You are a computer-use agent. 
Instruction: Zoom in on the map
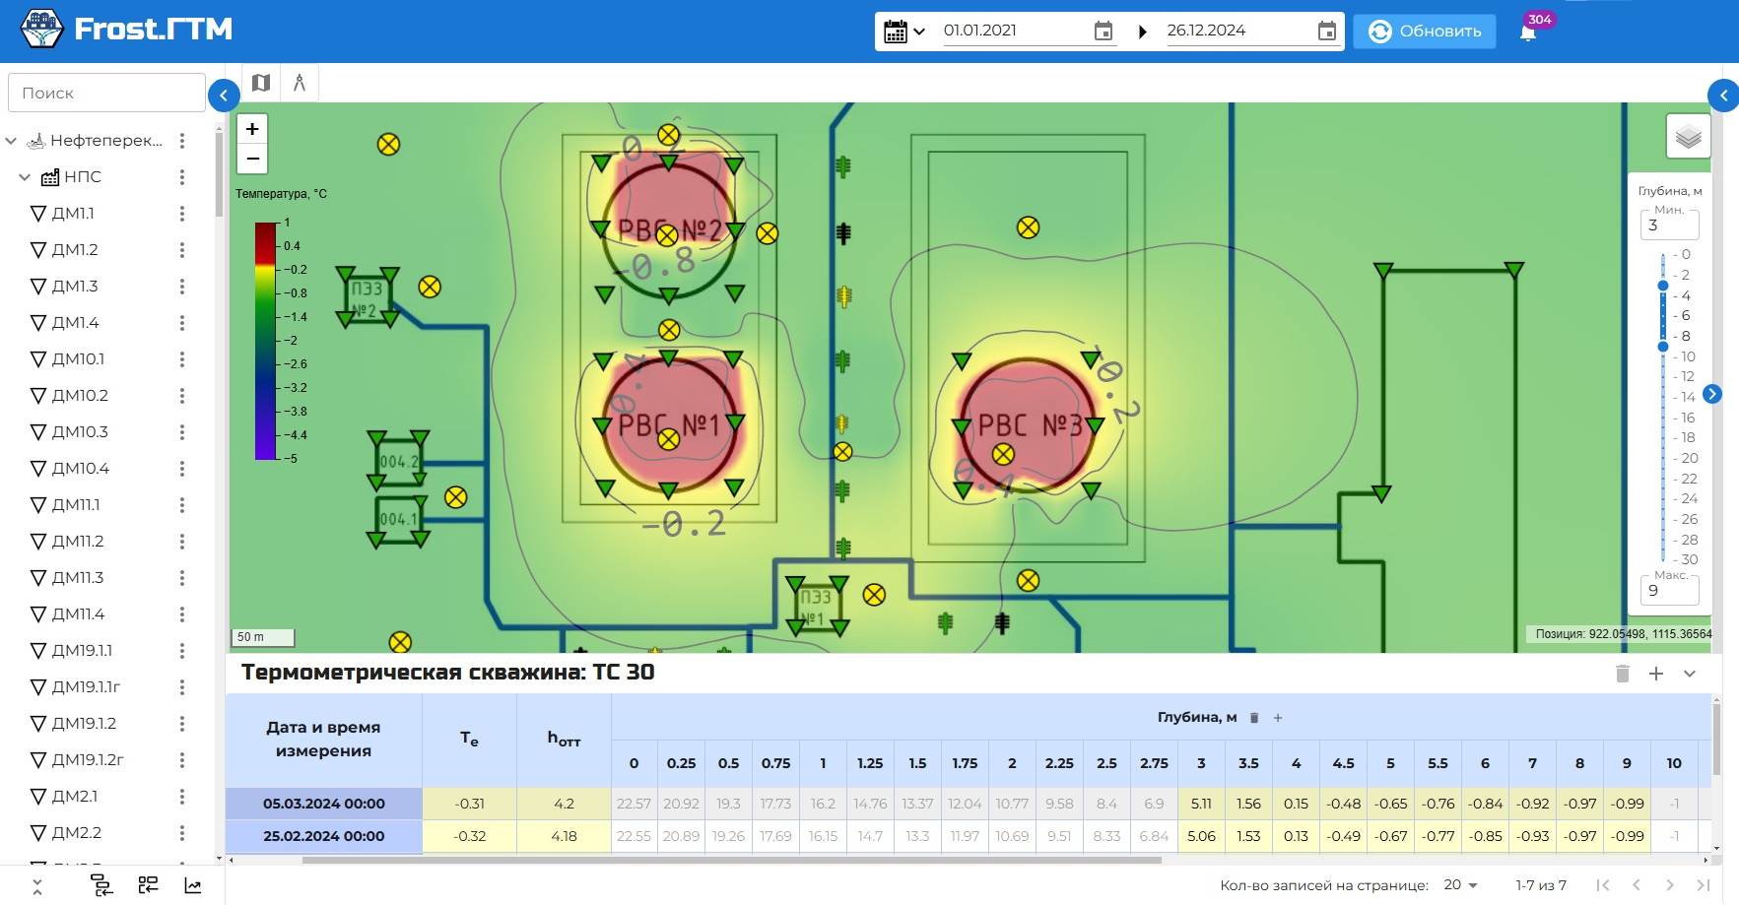(x=252, y=129)
